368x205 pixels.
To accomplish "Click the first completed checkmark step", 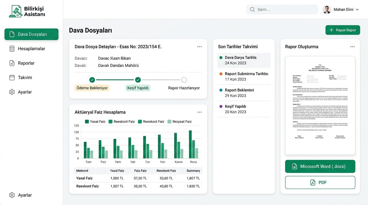I will (92, 80).
